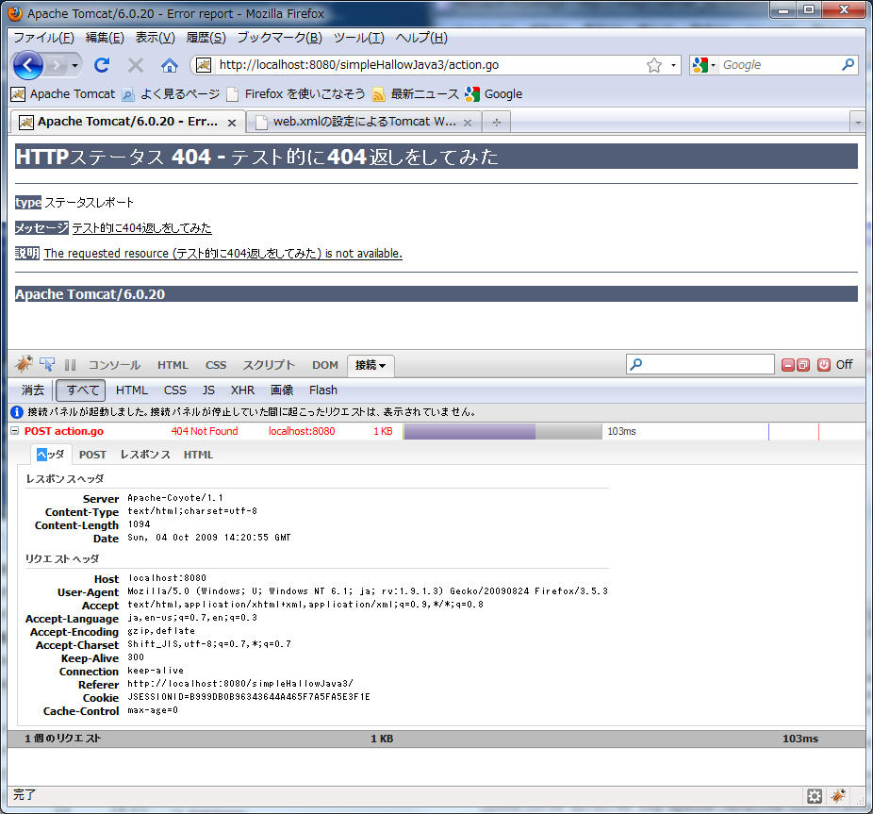The height and width of the screenshot is (814, 873).
Task: Open Firebug in a new window
Action: (803, 365)
